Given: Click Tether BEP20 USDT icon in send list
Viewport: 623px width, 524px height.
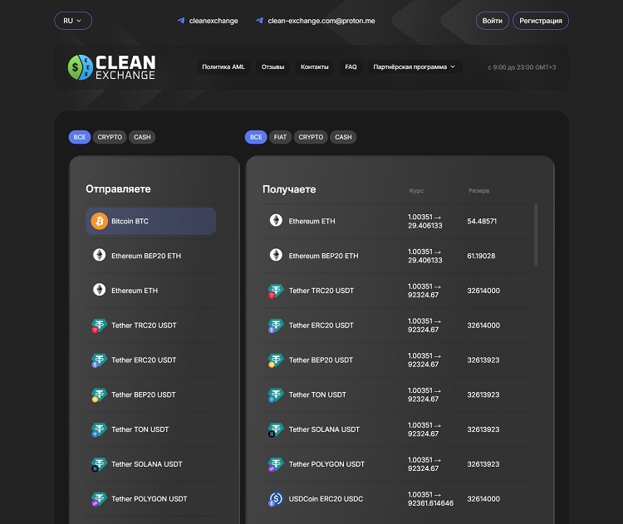Looking at the screenshot, I should (x=99, y=394).
